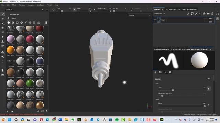The image size is (220, 123).
Task: Switch to Shader Settings tab
Action: pos(162,49)
